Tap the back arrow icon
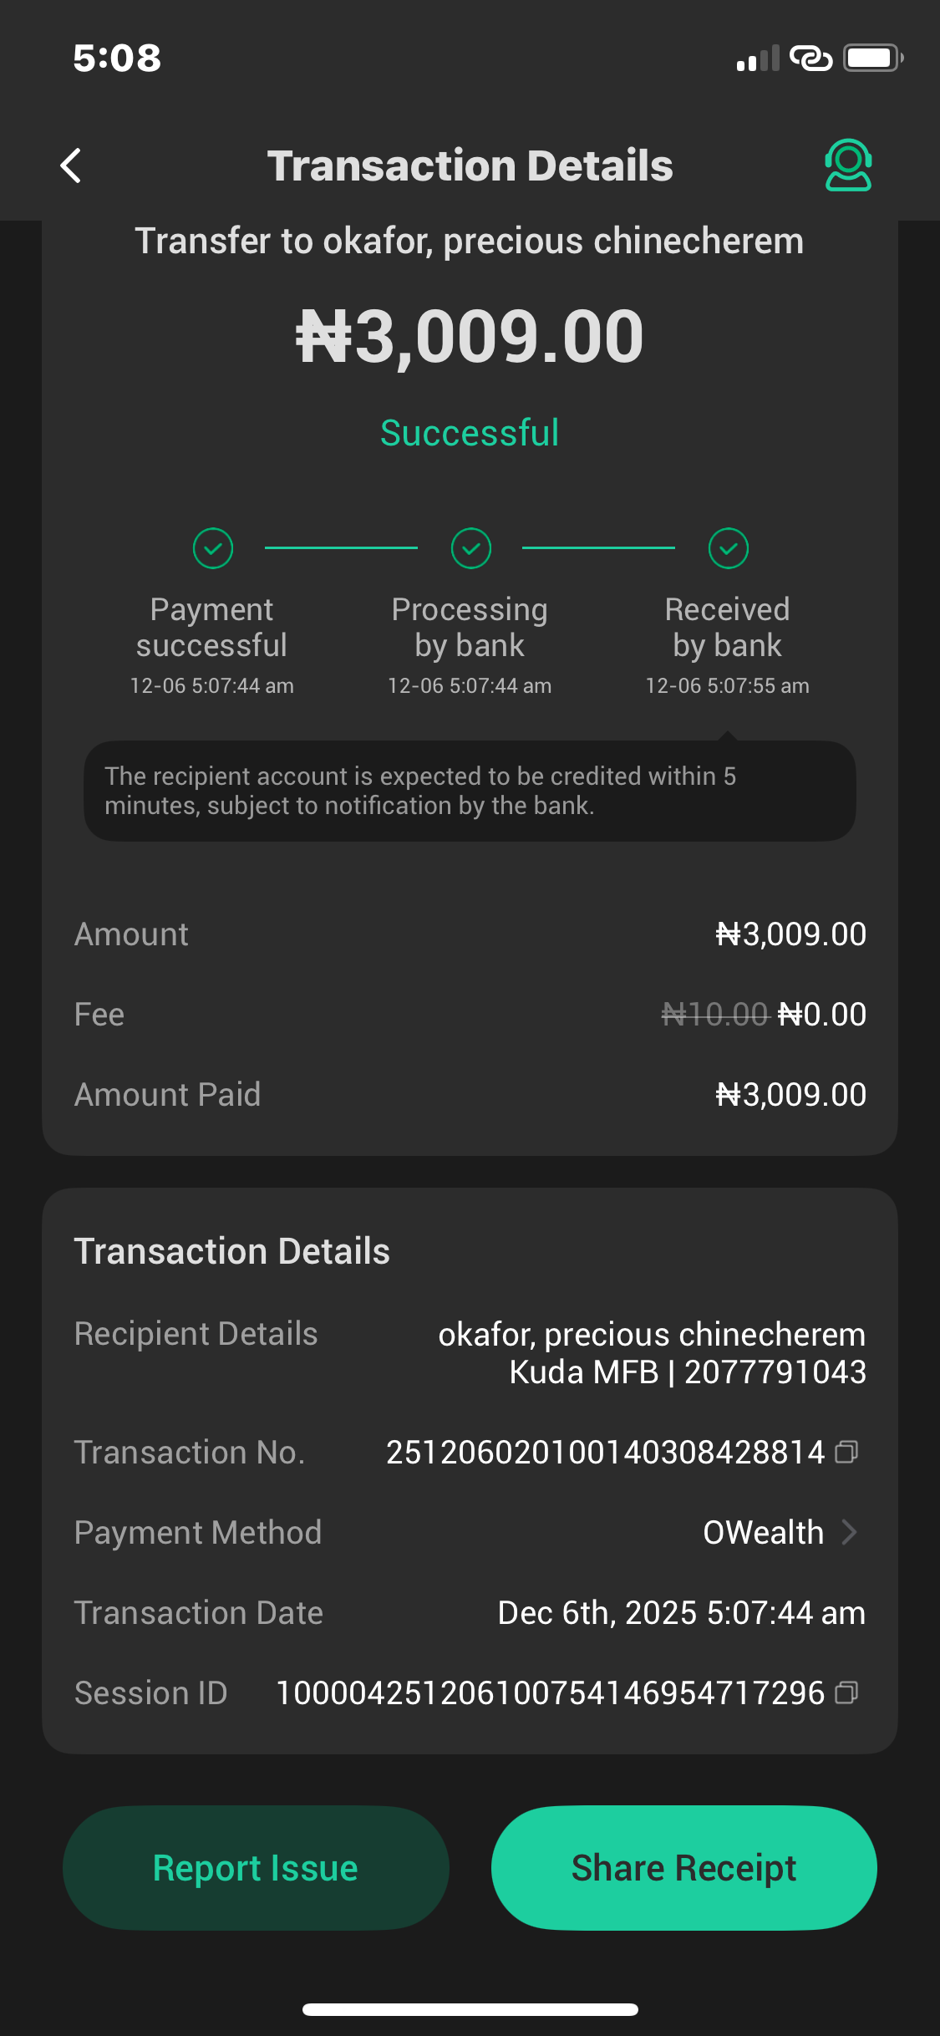This screenshot has width=940, height=2036. click(72, 165)
